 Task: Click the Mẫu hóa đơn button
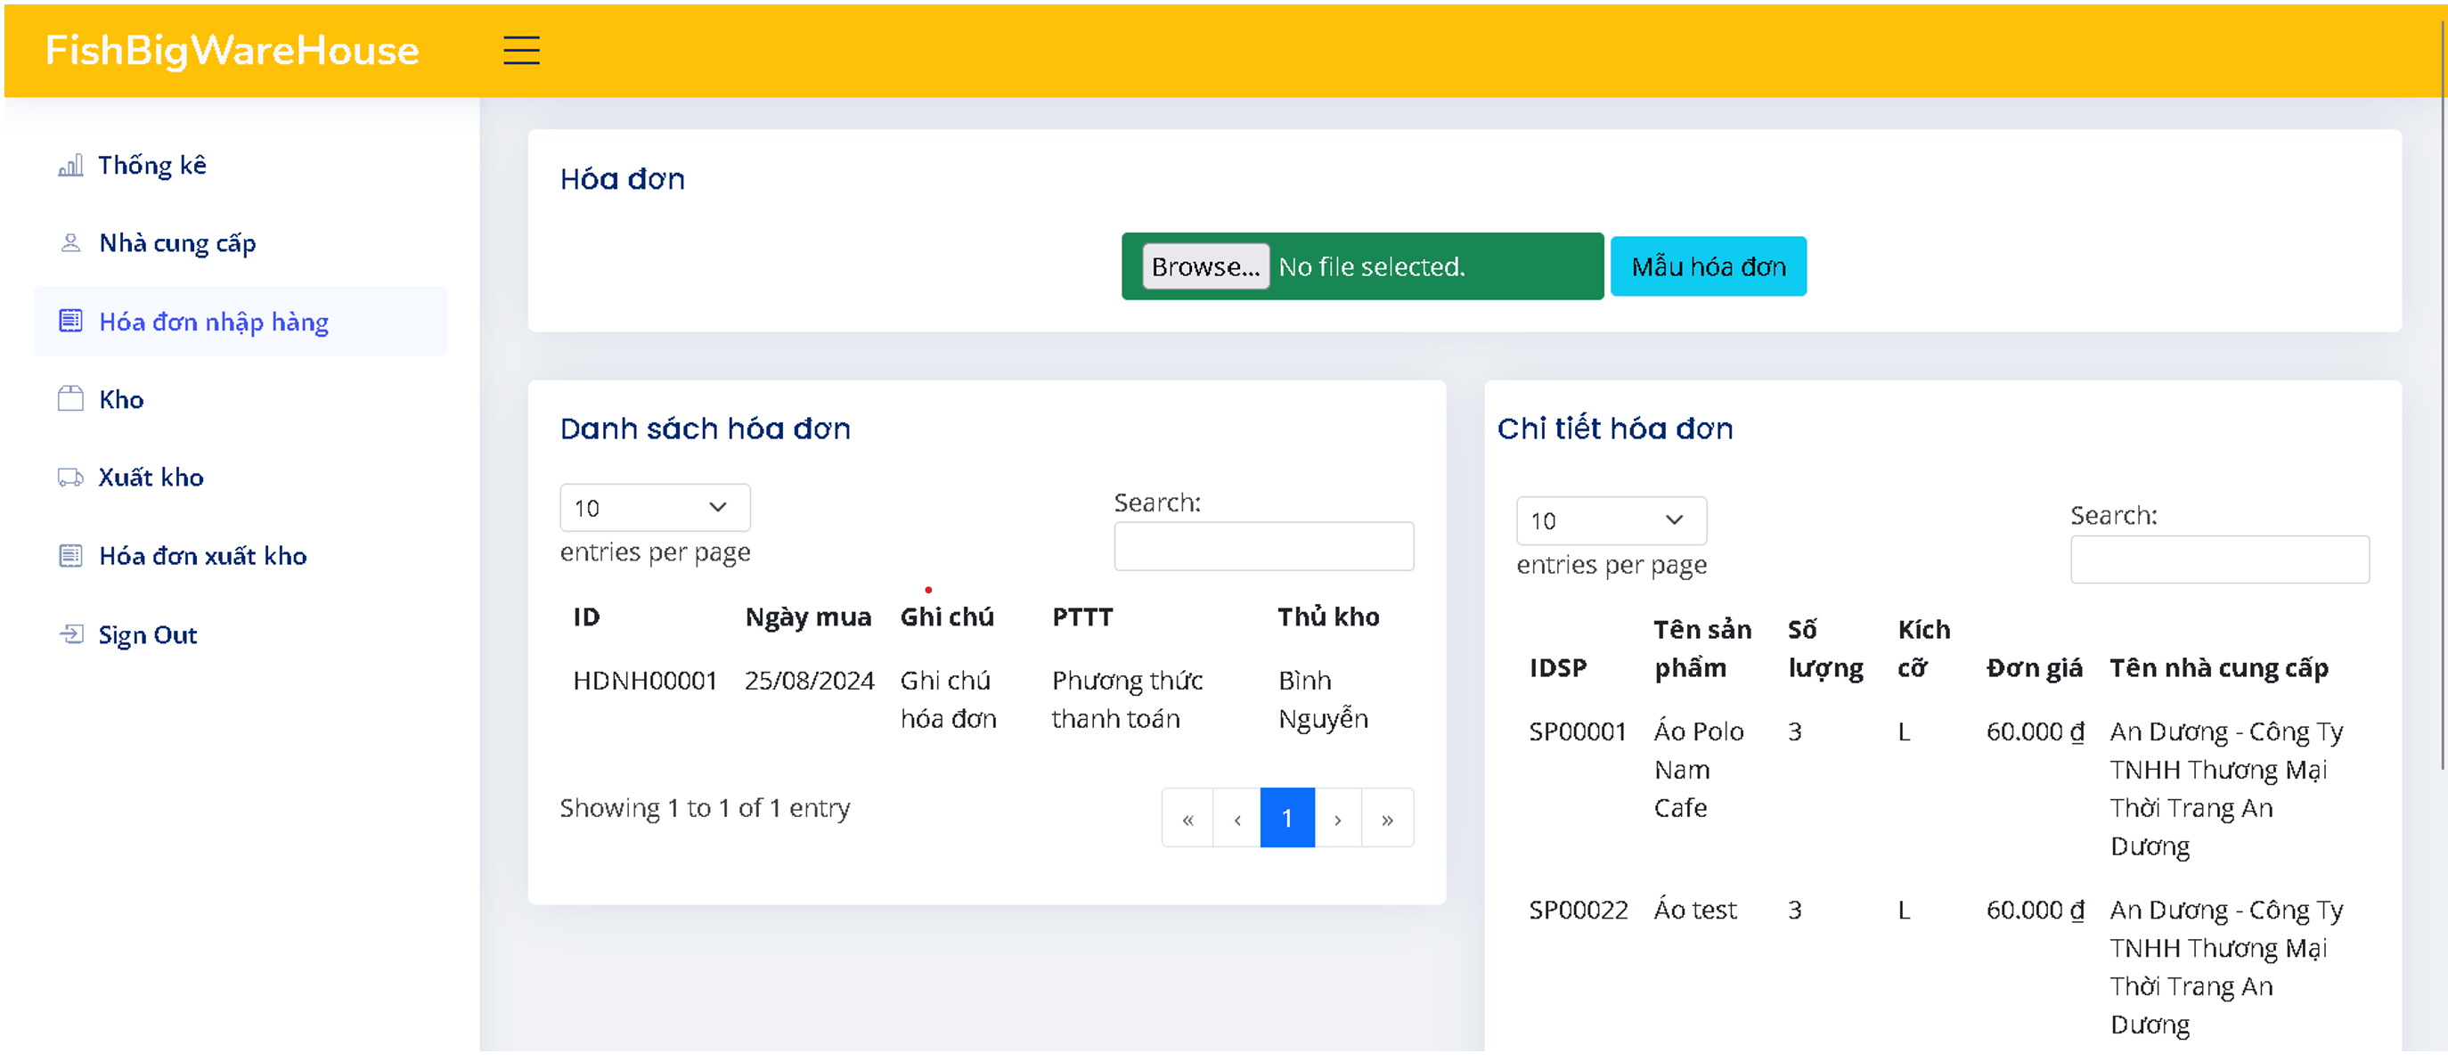pos(1708,267)
